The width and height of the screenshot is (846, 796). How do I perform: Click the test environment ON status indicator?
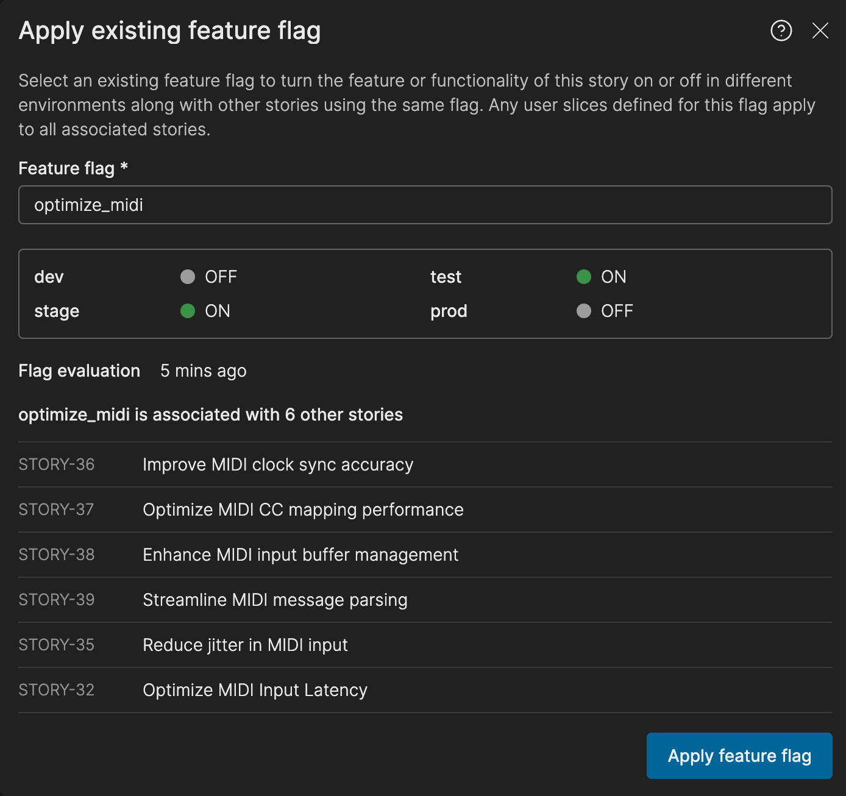[x=584, y=277]
